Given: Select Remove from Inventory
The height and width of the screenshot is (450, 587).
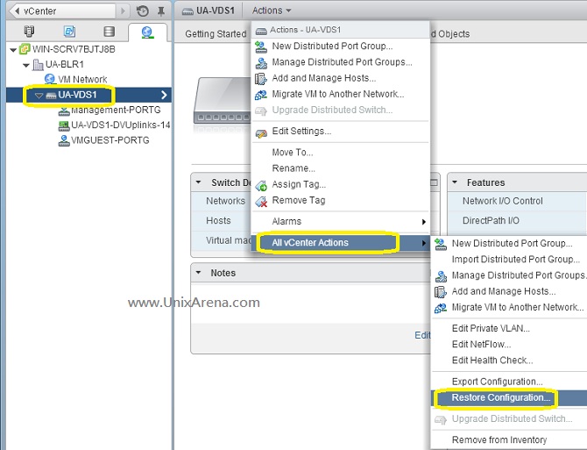Looking at the screenshot, I should [x=510, y=439].
